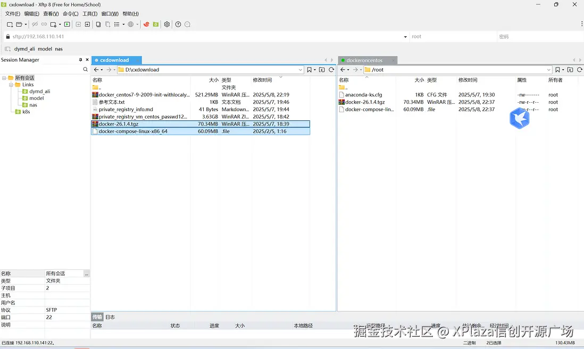Click the Reconnect chain-link toolbar icon
584x349 pixels.
(44, 24)
